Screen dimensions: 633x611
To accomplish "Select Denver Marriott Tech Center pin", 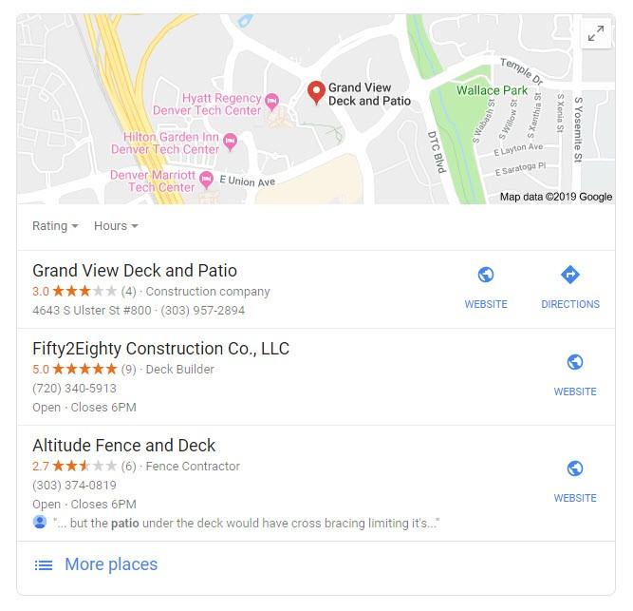I will pos(207,180).
